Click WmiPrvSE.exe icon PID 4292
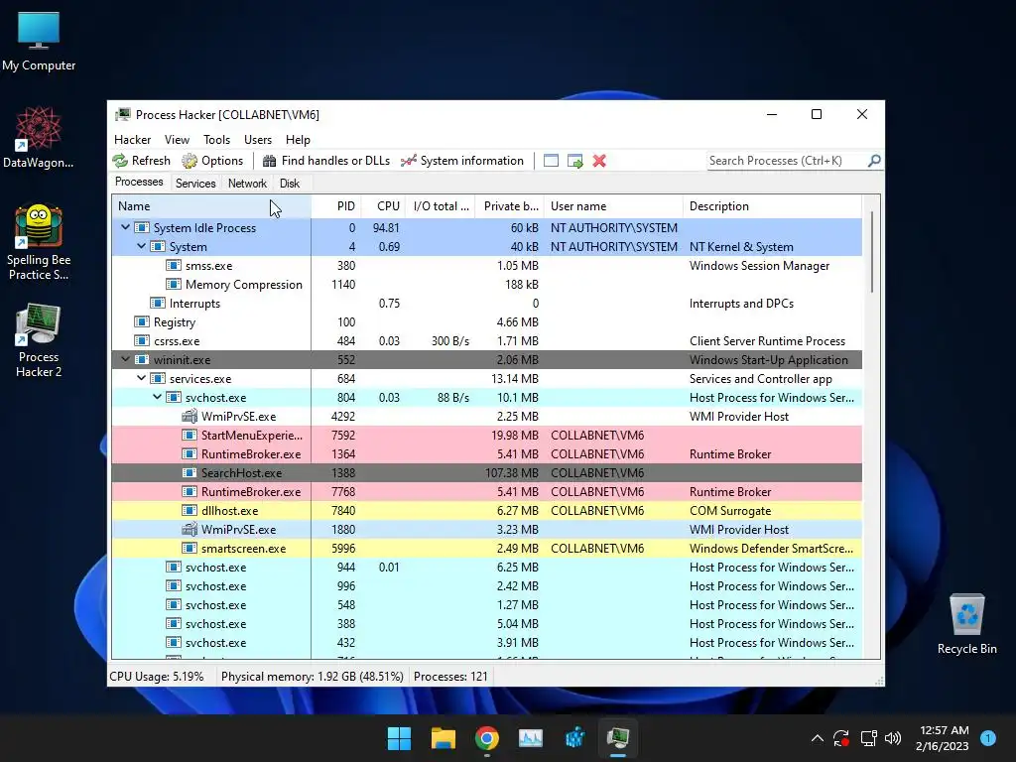 190,416
